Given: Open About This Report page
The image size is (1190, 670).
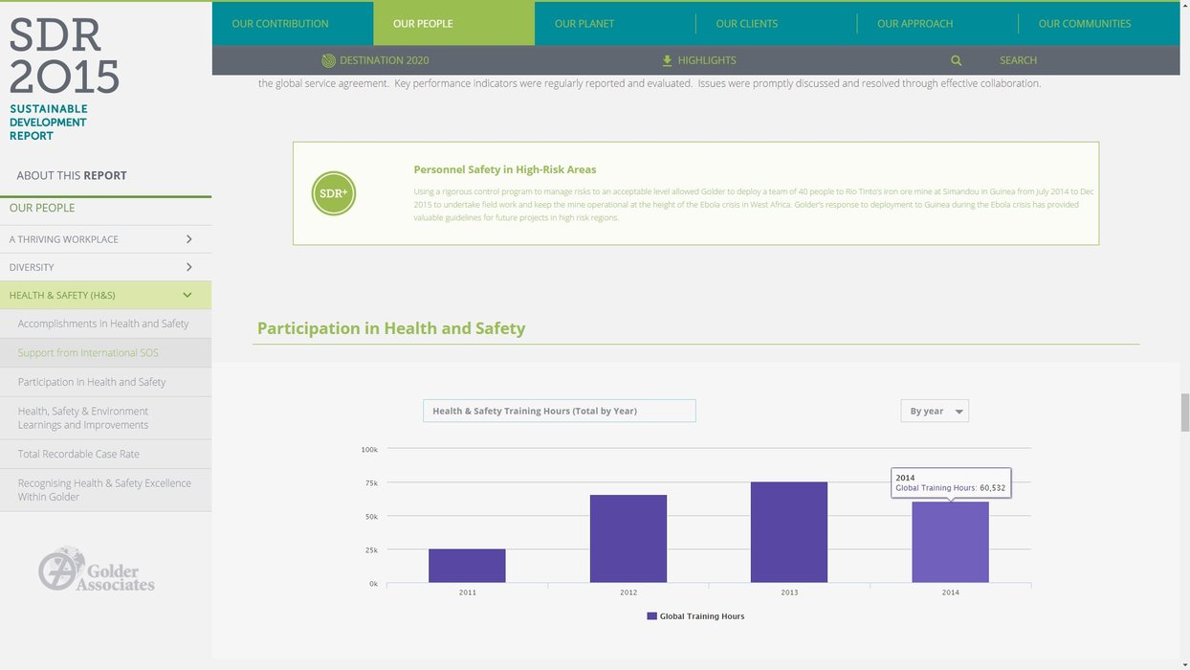Looking at the screenshot, I should 72,175.
